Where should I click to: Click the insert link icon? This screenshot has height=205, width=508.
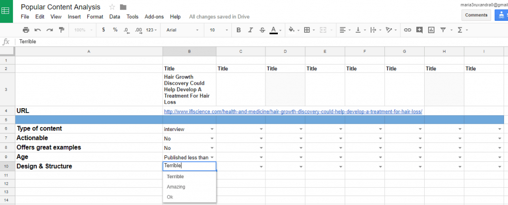tap(408, 30)
